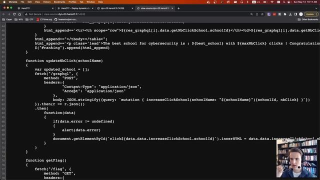Image resolution: width=320 pixels, height=180 pixels.
Task: Open the View menu
Action: click(37, 2)
